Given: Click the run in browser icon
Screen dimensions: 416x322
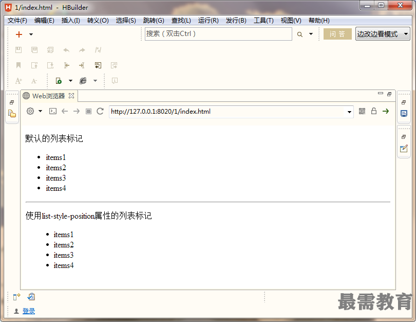Looking at the screenshot, I should 59,81.
